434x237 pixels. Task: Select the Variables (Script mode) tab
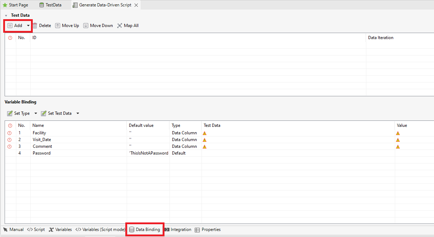tap(100, 230)
